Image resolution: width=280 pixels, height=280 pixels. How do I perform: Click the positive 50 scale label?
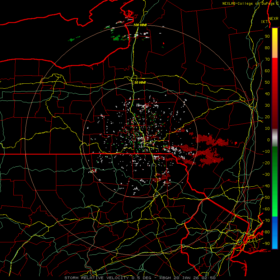(x=267, y=82)
